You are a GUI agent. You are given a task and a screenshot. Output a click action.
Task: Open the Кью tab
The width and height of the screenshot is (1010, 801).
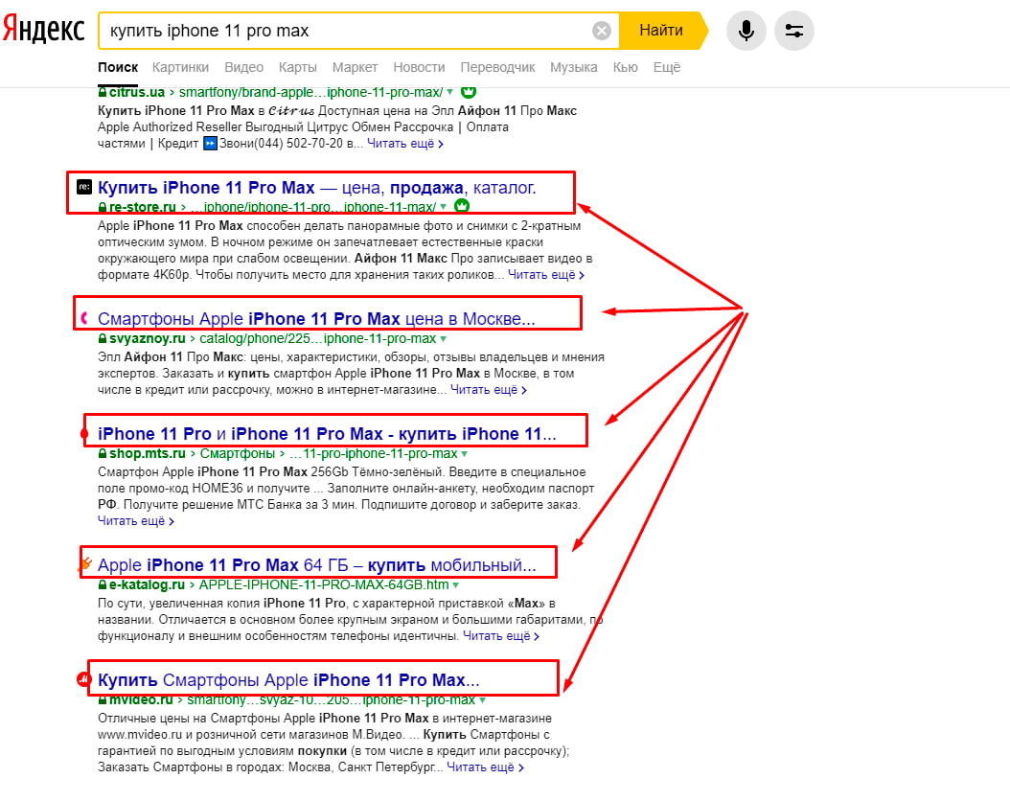(625, 67)
